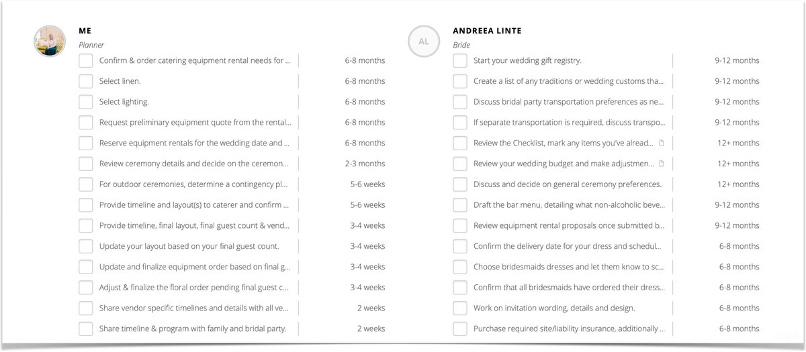The image size is (806, 352).
Task: Tick the Select lighting checkbox
Action: (85, 102)
